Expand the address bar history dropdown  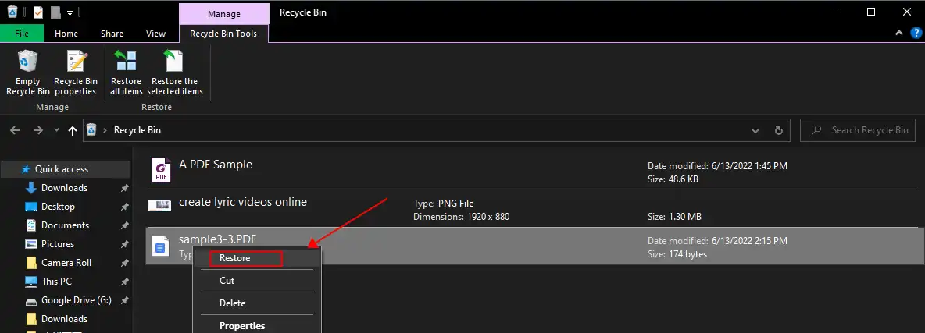click(755, 131)
